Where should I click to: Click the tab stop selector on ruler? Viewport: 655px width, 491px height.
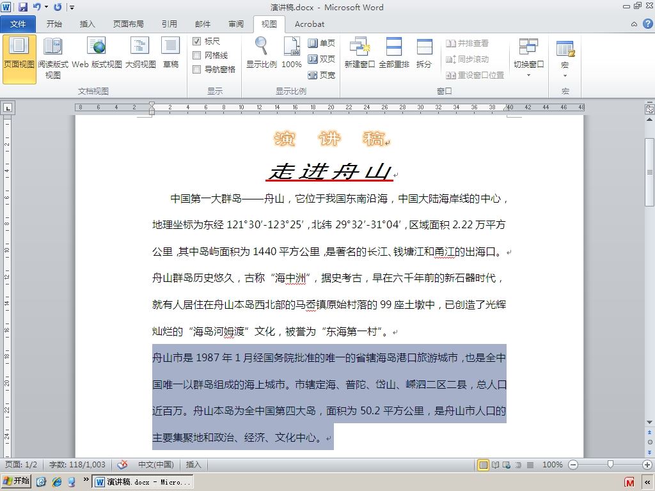pyautogui.click(x=8, y=108)
